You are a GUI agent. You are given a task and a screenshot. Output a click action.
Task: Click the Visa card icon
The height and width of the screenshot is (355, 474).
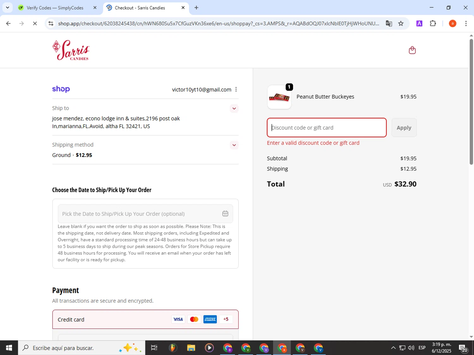178,319
